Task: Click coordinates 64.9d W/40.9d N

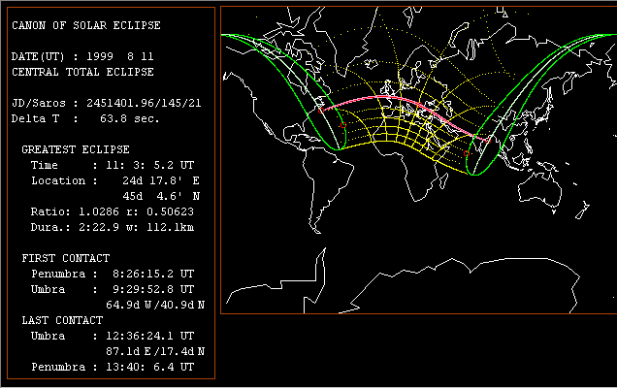Action: pyautogui.click(x=155, y=305)
